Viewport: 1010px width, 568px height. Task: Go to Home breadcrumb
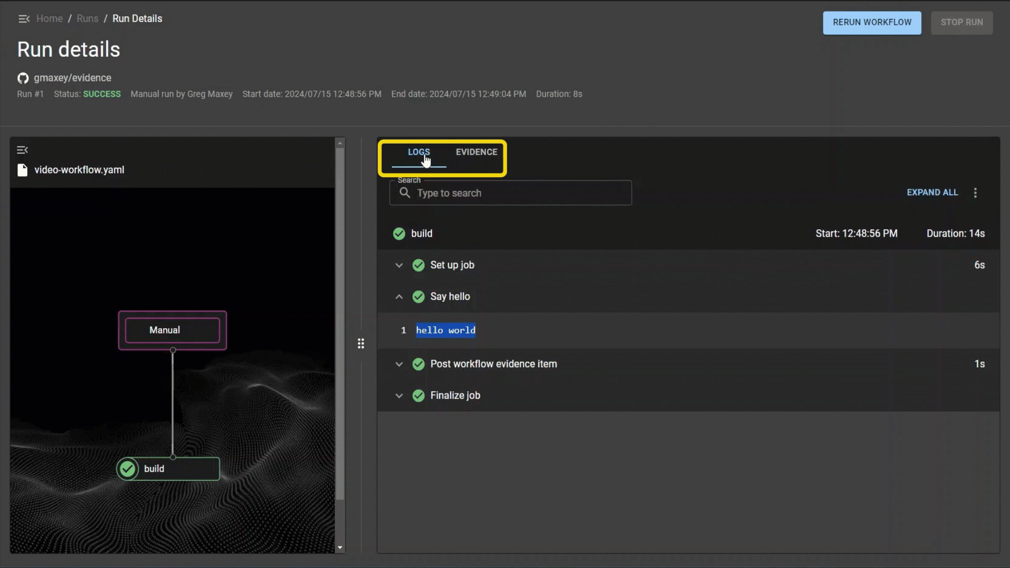[x=49, y=19]
